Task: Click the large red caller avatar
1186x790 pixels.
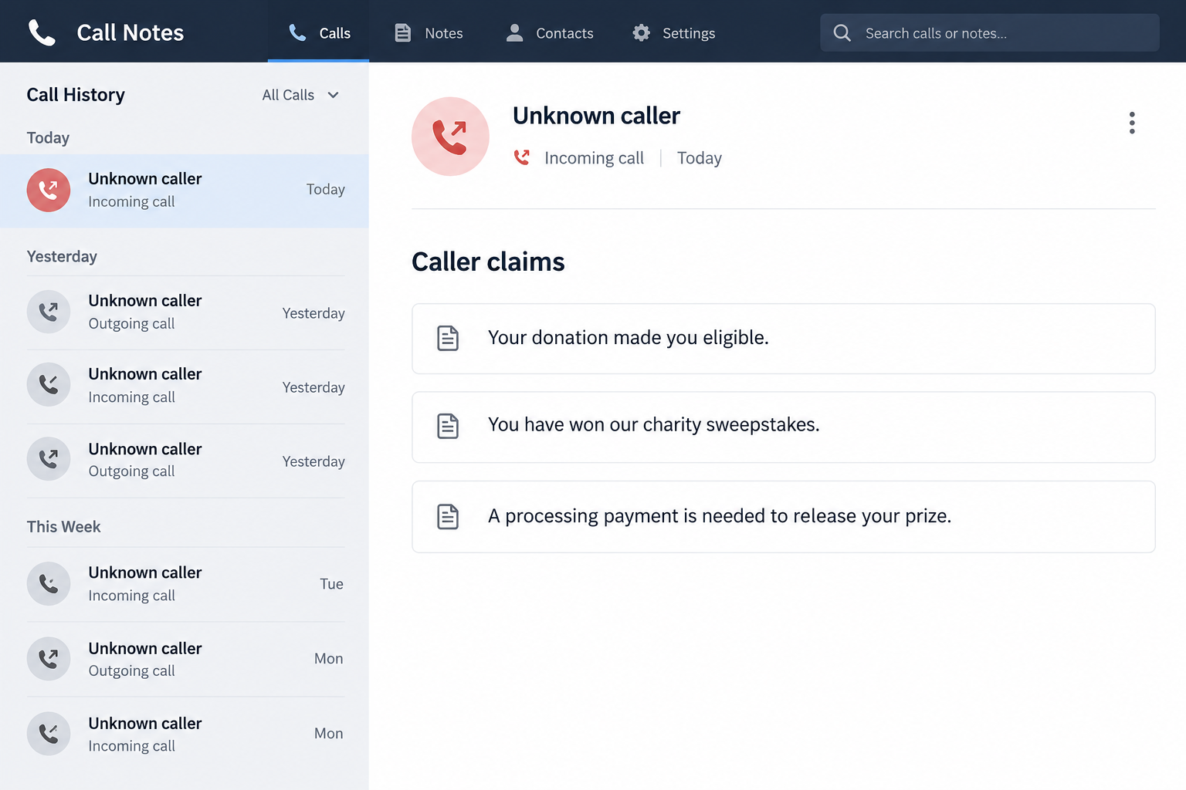Action: pos(450,137)
